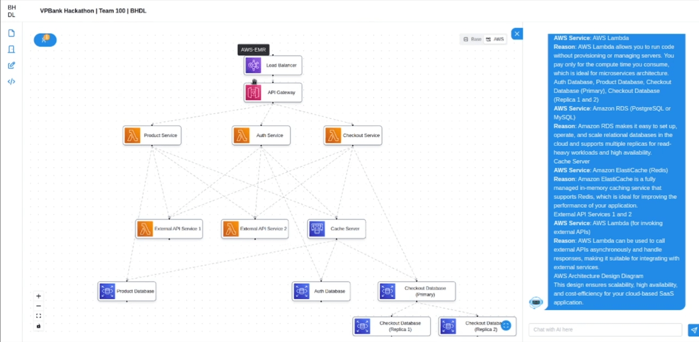Screen dimensions: 699x342
Task: Click the round blue expand button
Action: pyautogui.click(x=506, y=325)
